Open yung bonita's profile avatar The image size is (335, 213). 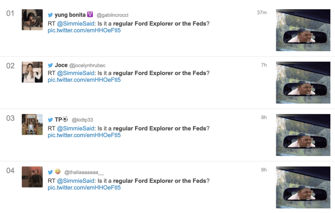click(32, 20)
